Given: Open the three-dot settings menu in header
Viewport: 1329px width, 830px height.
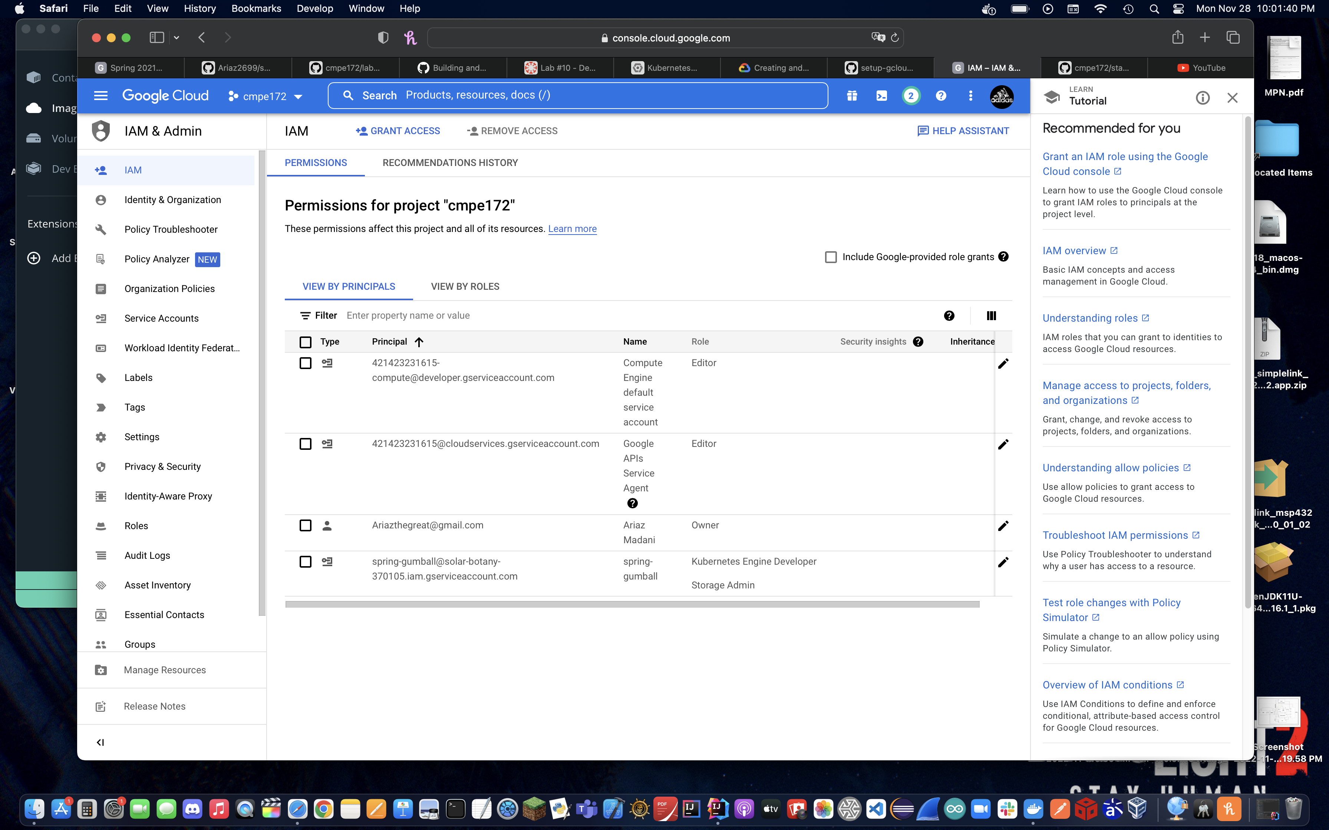Looking at the screenshot, I should pos(970,96).
